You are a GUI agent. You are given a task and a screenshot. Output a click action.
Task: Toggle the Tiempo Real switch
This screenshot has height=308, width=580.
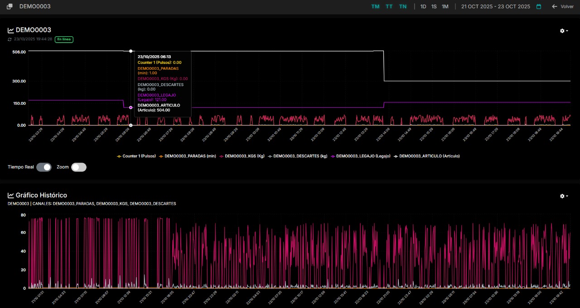(x=44, y=167)
